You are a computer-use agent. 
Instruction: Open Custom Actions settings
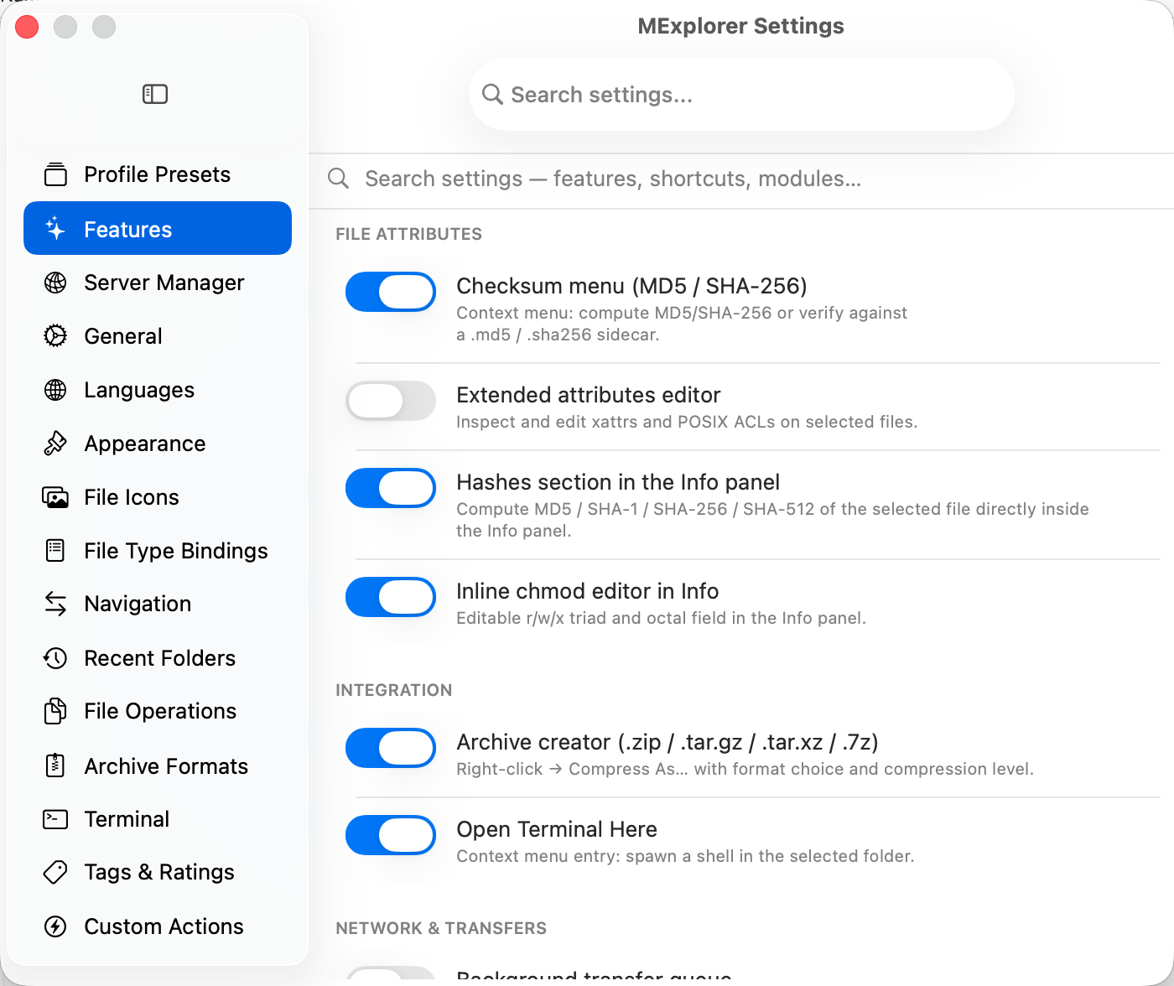coord(158,926)
